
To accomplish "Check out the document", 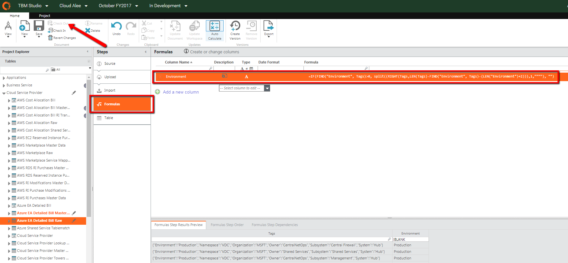I will [x=58, y=23].
